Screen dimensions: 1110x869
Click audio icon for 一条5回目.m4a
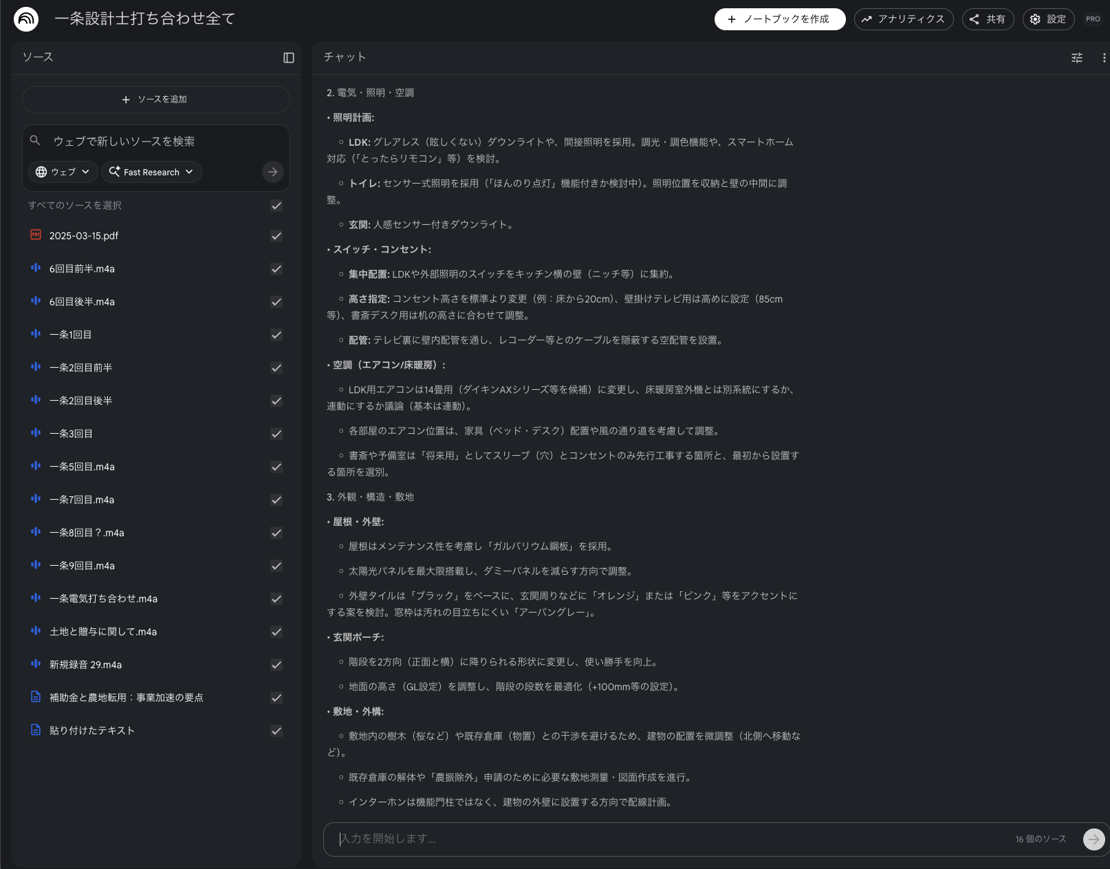tap(36, 466)
